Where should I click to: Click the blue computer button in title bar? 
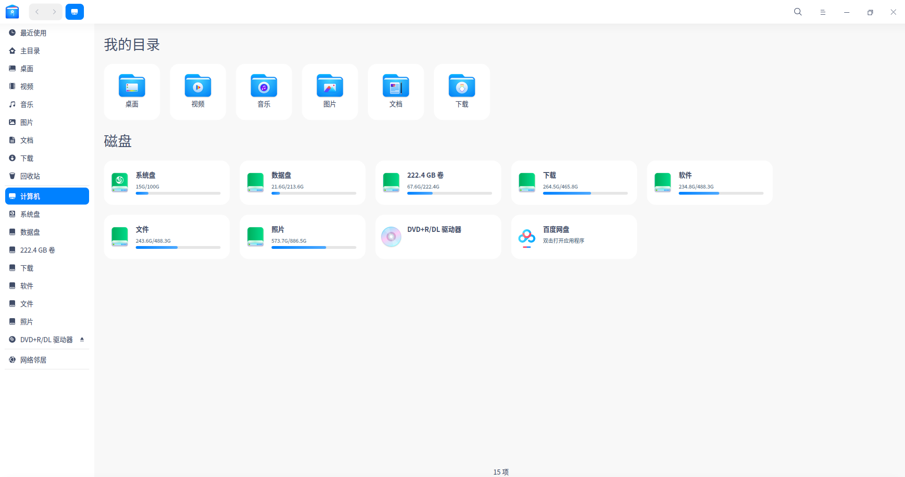pos(74,12)
